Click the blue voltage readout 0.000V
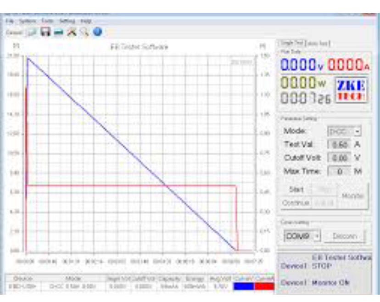 (302, 65)
